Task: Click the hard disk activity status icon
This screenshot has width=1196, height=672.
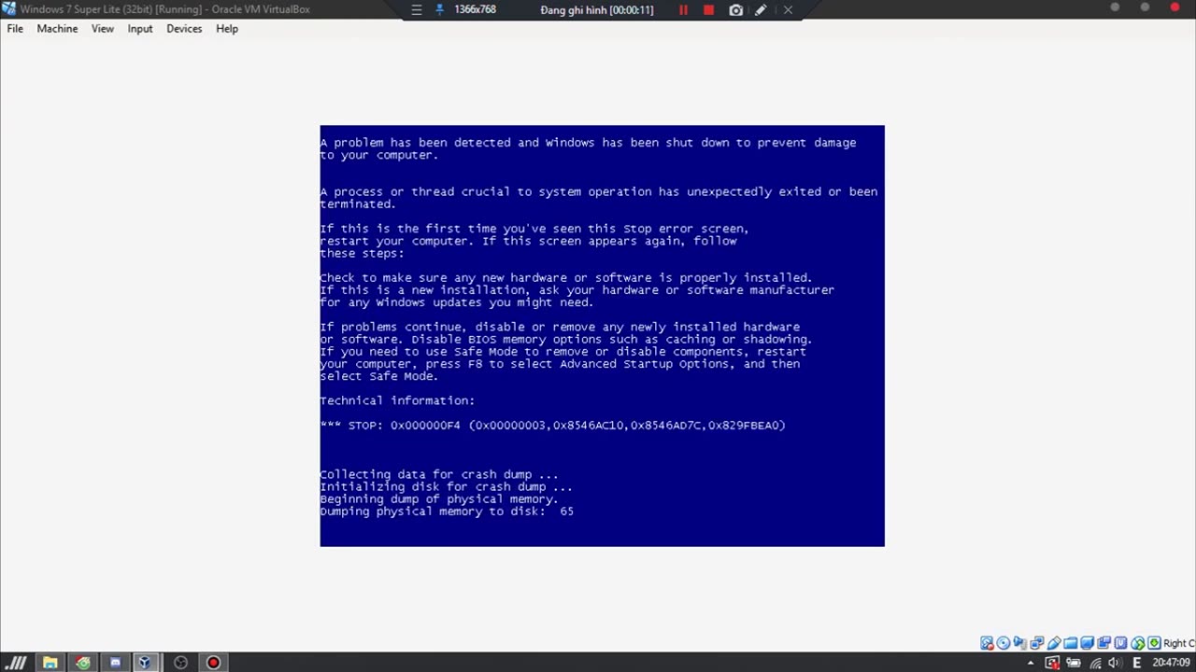Action: (987, 643)
